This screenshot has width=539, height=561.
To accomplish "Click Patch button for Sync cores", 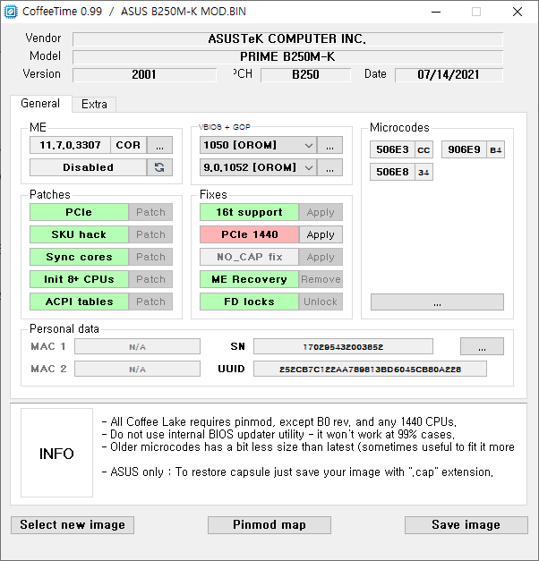I will [150, 257].
